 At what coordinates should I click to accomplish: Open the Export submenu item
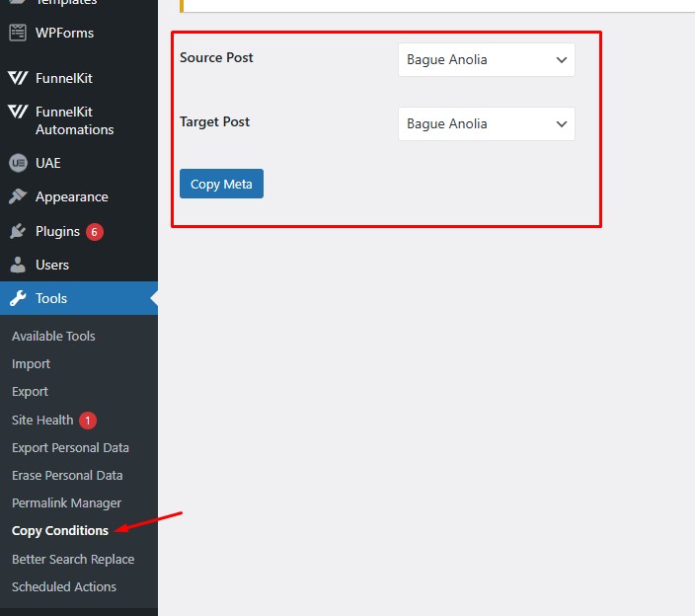30,391
